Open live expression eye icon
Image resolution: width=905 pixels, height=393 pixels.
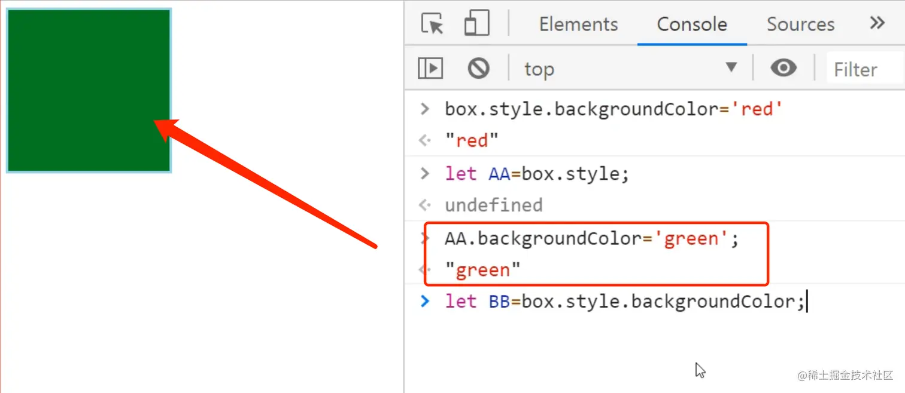783,67
